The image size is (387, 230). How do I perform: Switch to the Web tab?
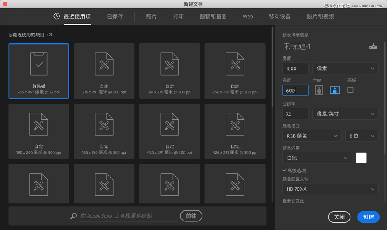click(248, 17)
